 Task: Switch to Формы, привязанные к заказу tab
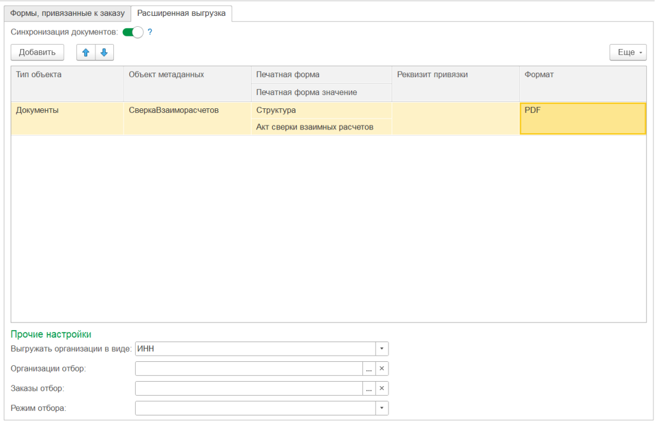click(68, 13)
